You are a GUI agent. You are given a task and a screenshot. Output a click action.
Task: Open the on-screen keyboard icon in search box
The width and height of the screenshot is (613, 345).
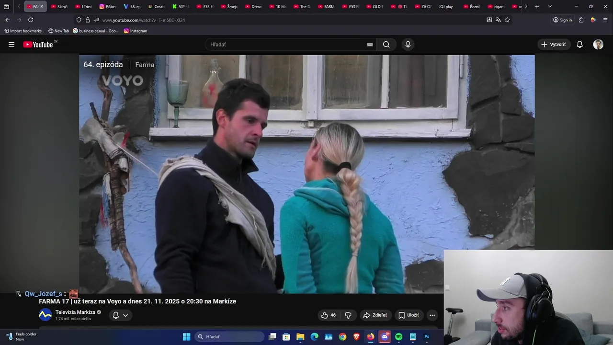coord(370,45)
